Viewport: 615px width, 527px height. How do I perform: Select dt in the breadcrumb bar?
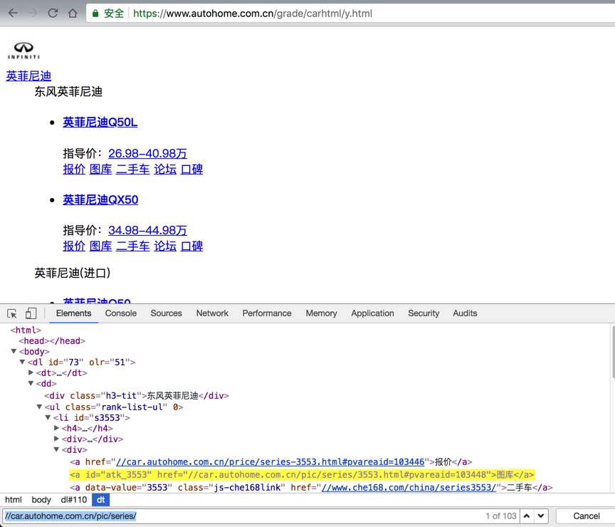pos(101,499)
